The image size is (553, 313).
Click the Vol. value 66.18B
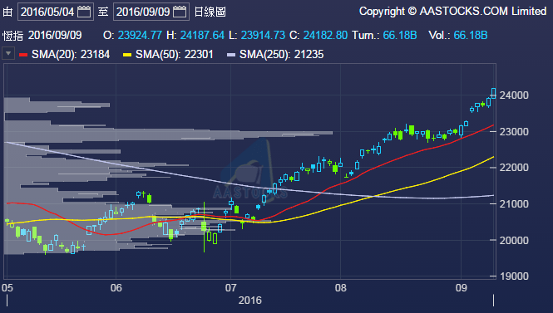click(471, 35)
